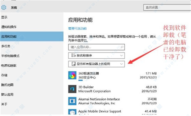Click the sort icon beside 按名称排序
191x116 pixels.
pyautogui.click(x=73, y=55)
